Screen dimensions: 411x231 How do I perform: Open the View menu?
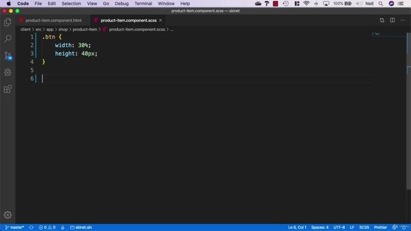92,3
